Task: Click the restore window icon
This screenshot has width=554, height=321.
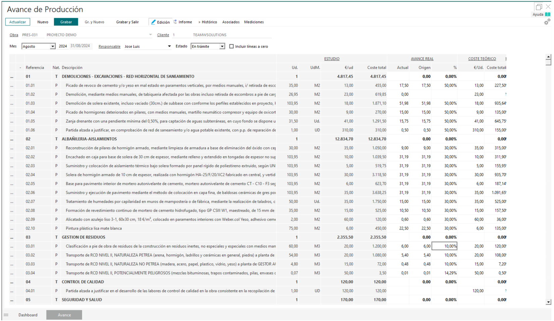Action: click(539, 7)
